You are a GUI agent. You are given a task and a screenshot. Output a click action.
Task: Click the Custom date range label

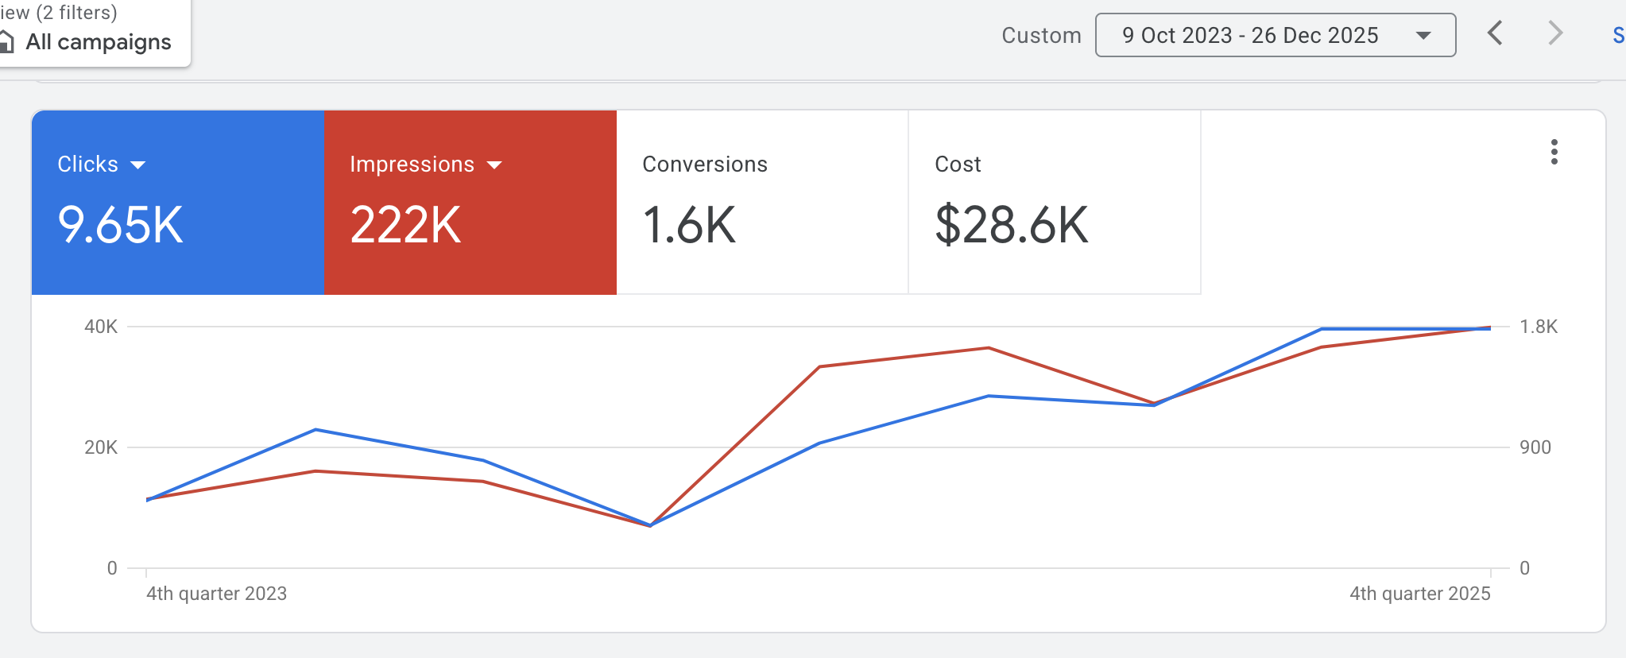(x=1041, y=35)
